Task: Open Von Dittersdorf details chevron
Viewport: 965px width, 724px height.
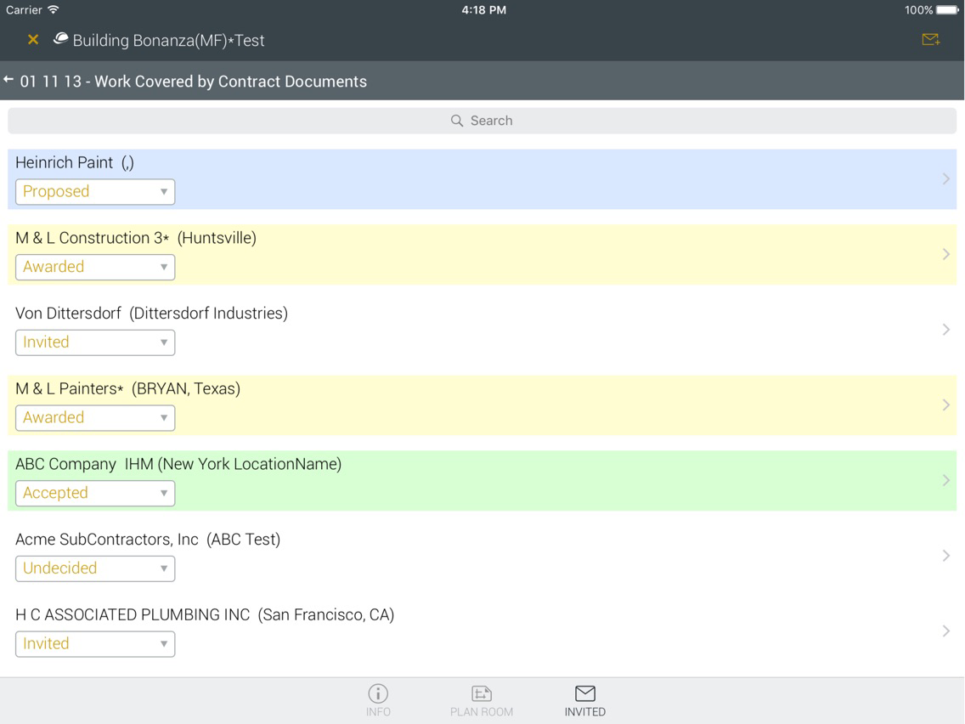Action: (x=946, y=330)
